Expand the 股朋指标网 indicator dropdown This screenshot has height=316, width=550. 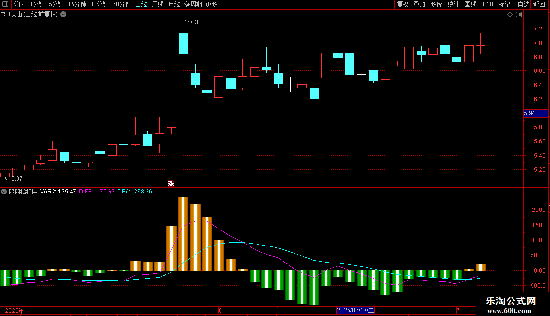click(x=4, y=192)
